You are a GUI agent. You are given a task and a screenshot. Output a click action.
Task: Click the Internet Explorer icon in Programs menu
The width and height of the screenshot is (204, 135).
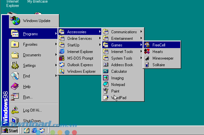tap(62, 51)
